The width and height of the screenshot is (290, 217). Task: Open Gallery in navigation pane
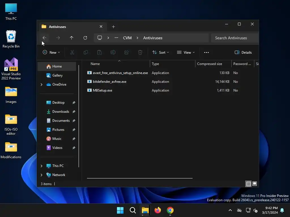tap(57, 75)
